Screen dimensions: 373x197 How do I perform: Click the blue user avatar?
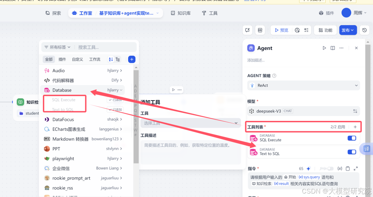tap(346, 13)
